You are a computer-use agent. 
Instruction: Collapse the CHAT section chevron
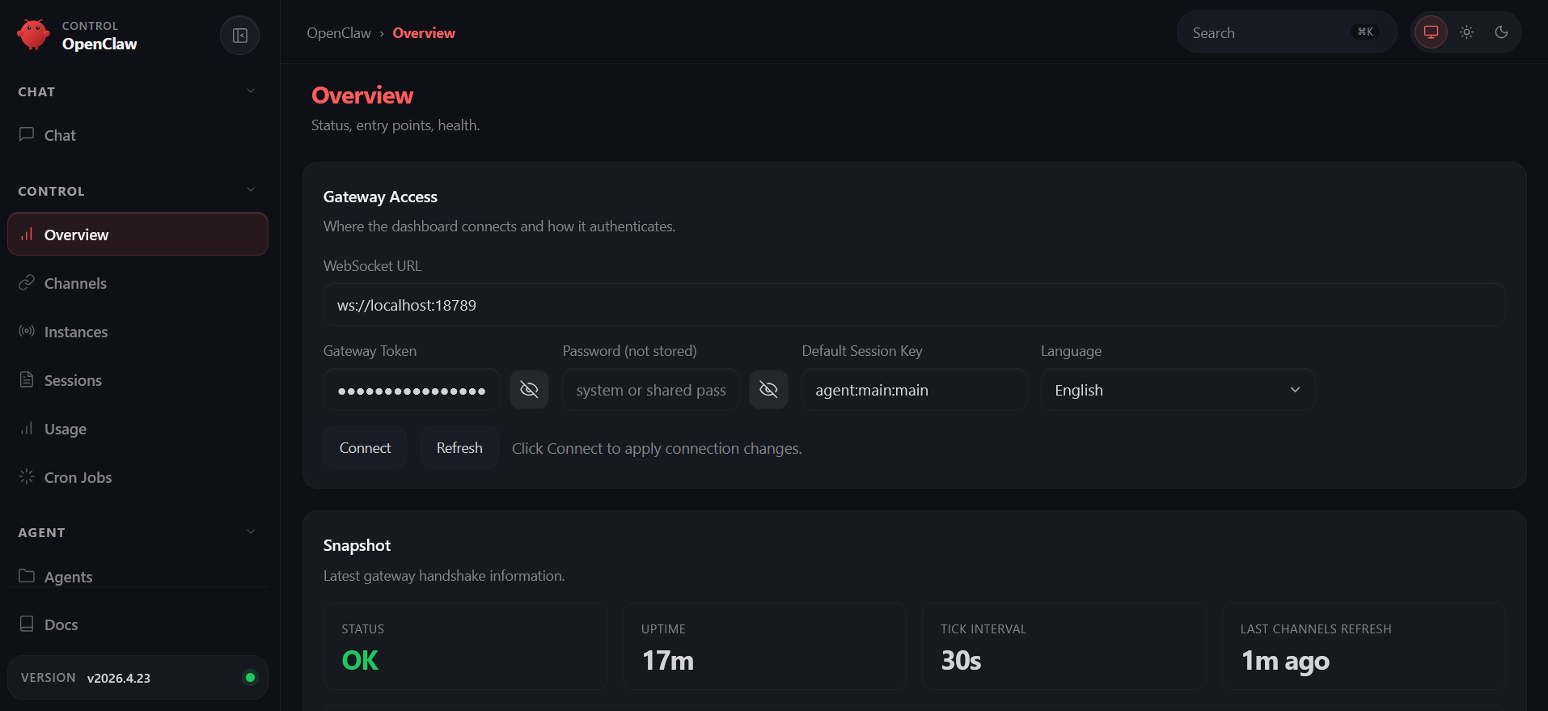click(251, 91)
